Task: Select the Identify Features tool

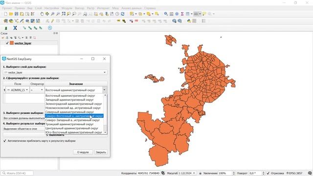Action: [x=166, y=14]
